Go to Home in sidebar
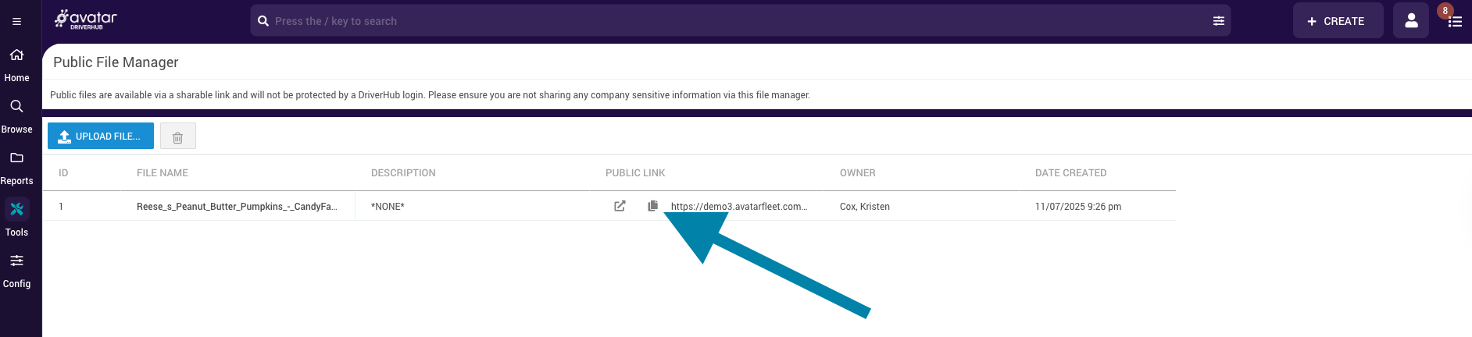Screen dimensions: 1472x337 click(16, 64)
